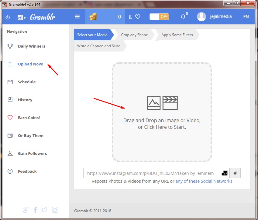Click the heart likes icon in header
This screenshot has height=220, width=258.
[x=138, y=17]
